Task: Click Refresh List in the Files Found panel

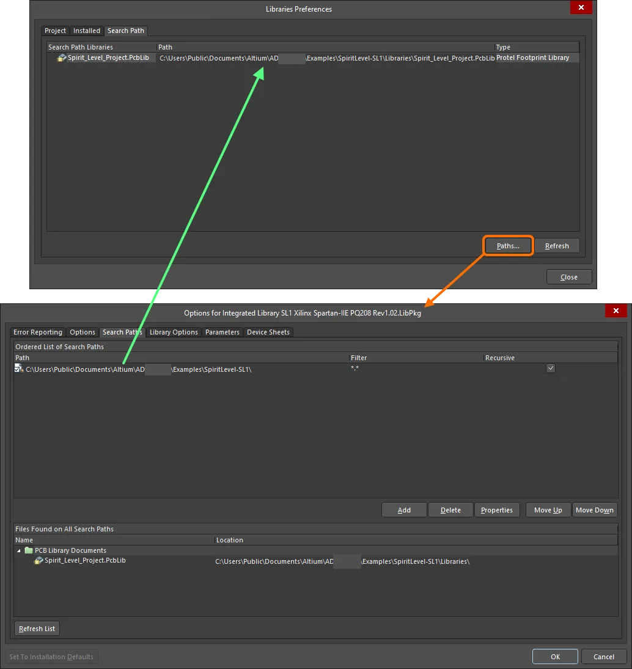Action: tap(36, 628)
